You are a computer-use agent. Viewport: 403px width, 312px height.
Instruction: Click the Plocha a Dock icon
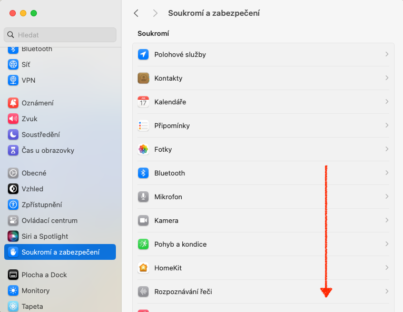13,275
